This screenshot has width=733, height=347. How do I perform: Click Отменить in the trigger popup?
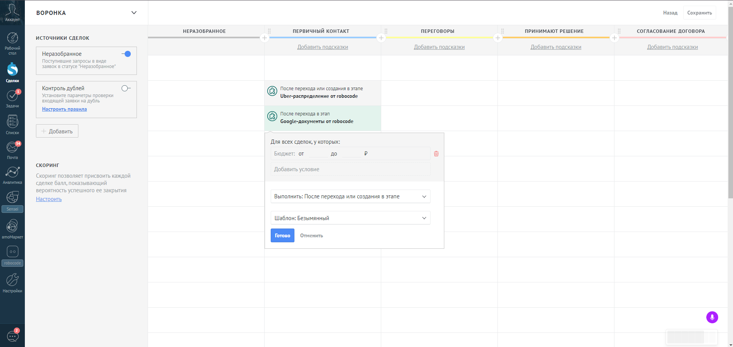tap(312, 235)
